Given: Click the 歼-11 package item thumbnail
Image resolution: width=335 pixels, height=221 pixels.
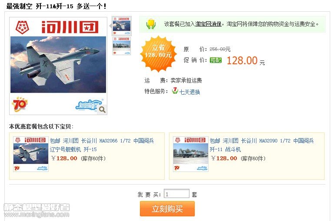Looking at the screenshot, I should pos(191,154).
